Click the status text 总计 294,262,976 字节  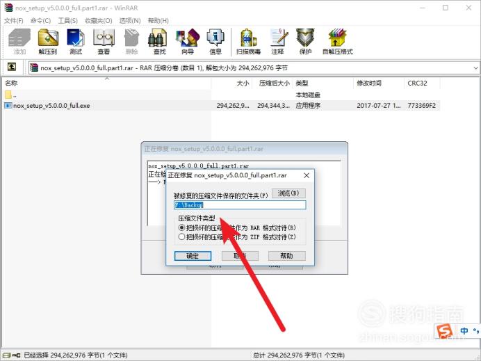point(298,355)
